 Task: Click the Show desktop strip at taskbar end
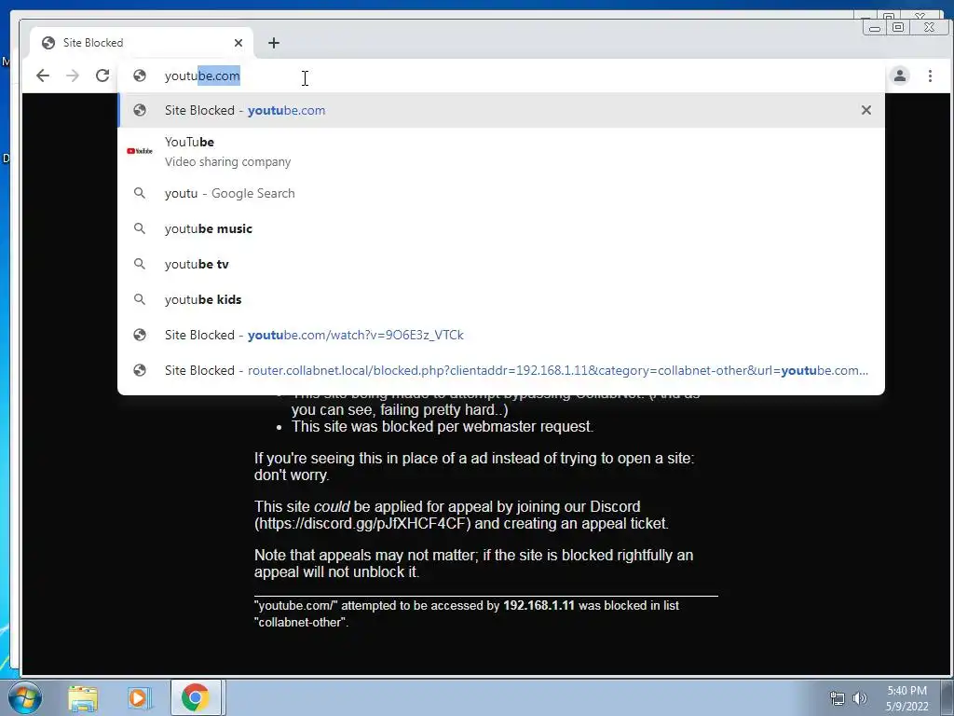tap(947, 697)
